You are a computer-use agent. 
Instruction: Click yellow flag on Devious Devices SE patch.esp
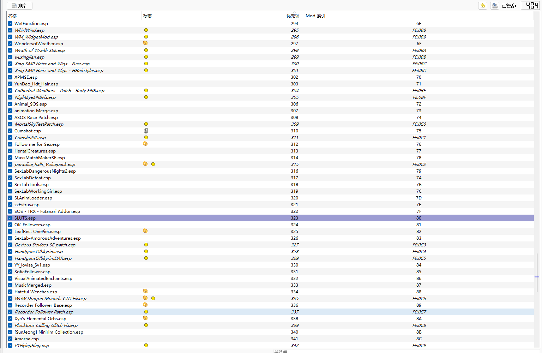point(146,245)
